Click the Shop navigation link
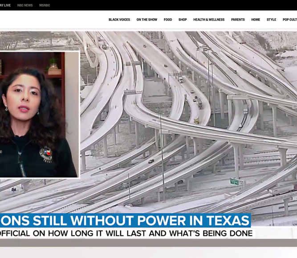Image resolution: width=297 pixels, height=258 pixels. pos(183,20)
